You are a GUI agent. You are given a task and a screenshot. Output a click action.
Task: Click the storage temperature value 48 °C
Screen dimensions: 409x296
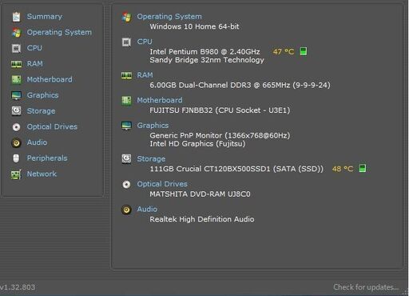point(343,169)
